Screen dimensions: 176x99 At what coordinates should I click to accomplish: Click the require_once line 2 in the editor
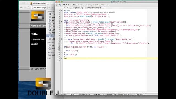89,12
